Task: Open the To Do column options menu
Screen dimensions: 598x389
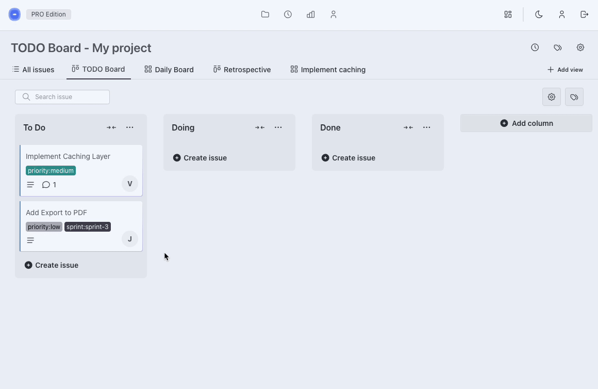Action: click(129, 127)
